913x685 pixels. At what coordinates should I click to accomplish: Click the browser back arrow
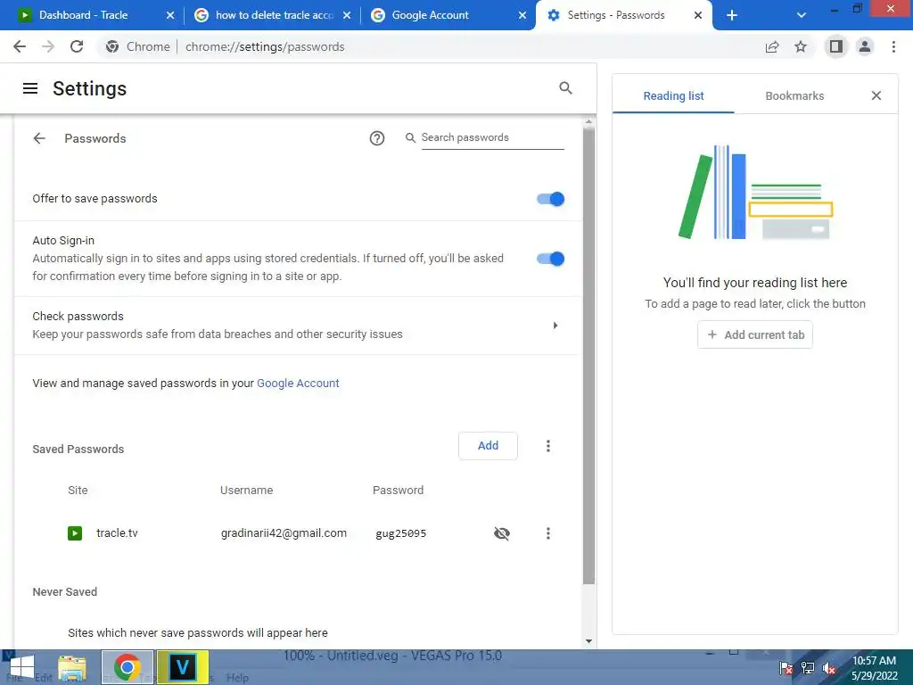pos(20,46)
